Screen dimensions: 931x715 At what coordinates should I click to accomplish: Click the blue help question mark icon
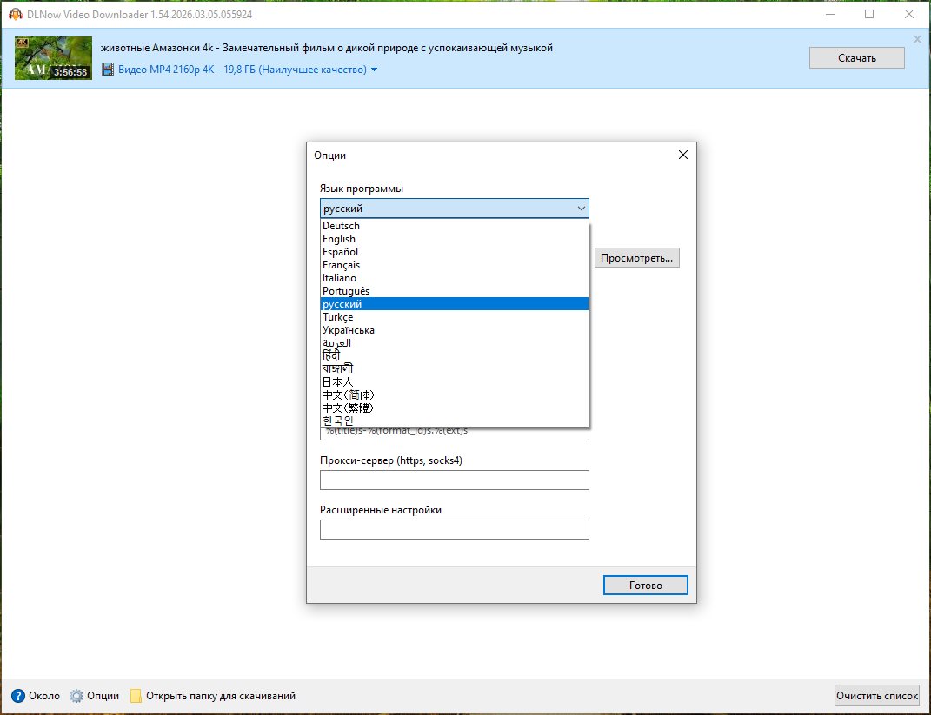point(18,696)
